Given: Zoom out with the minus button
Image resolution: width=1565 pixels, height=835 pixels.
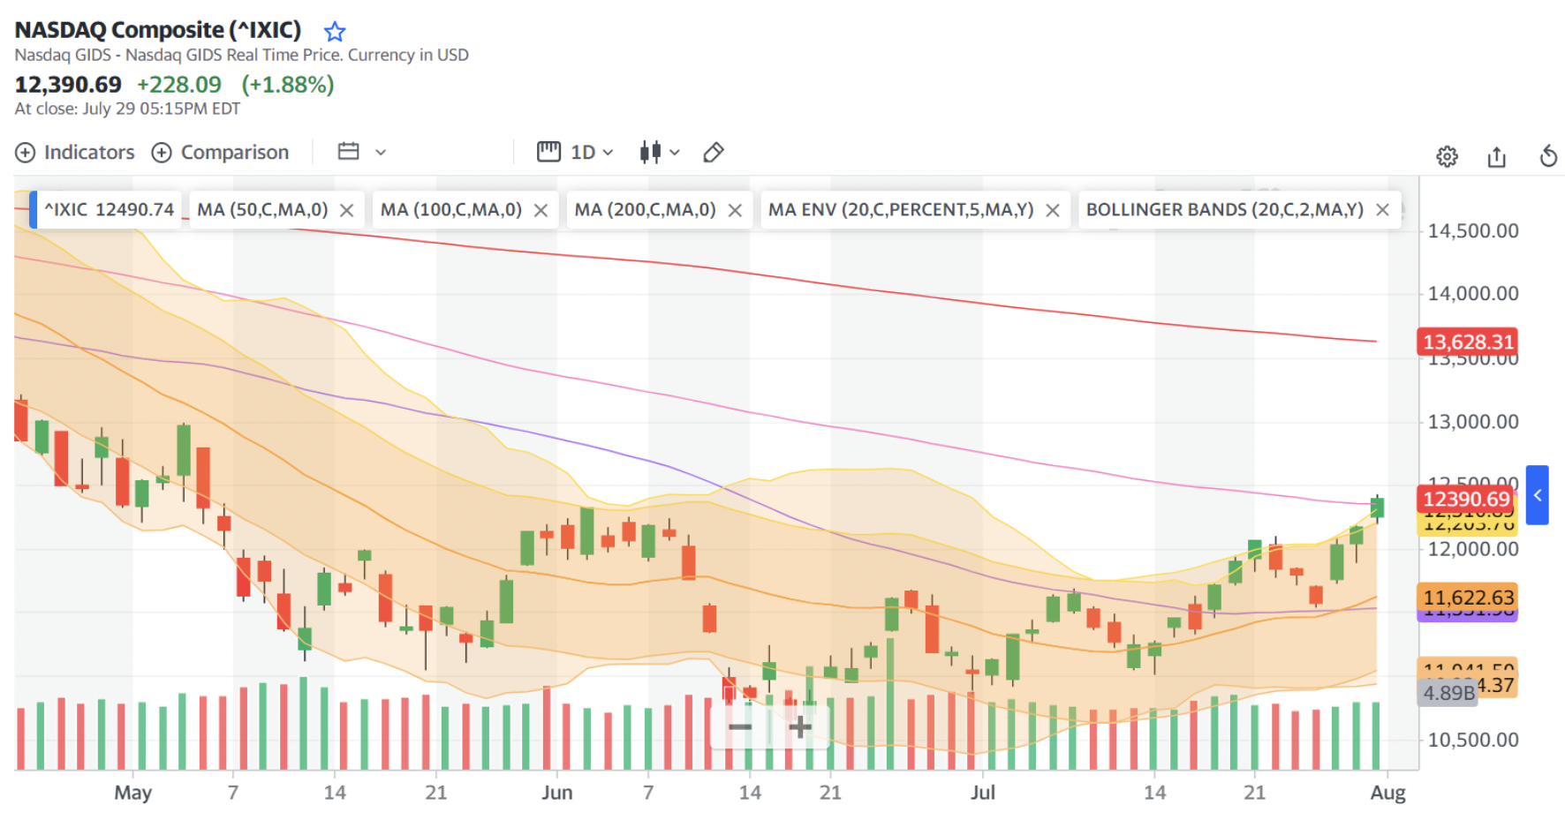Looking at the screenshot, I should pos(740,727).
